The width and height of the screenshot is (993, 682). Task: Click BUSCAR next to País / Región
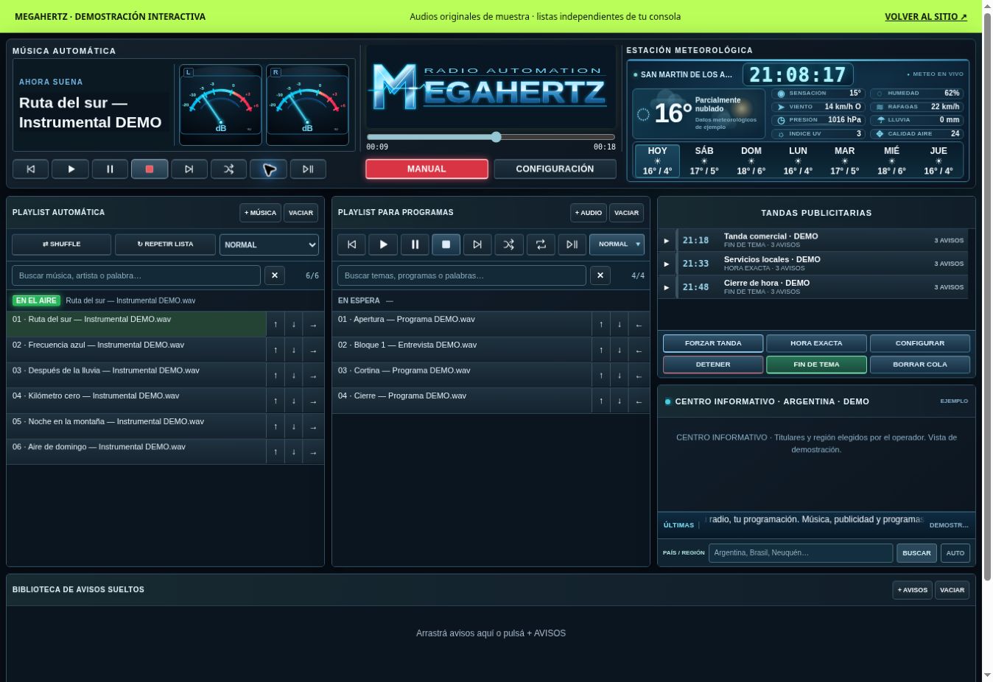[916, 553]
